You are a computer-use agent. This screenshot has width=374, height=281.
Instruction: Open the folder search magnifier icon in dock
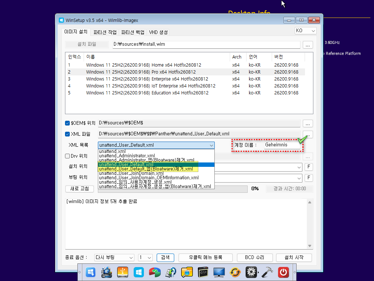[x=187, y=272]
